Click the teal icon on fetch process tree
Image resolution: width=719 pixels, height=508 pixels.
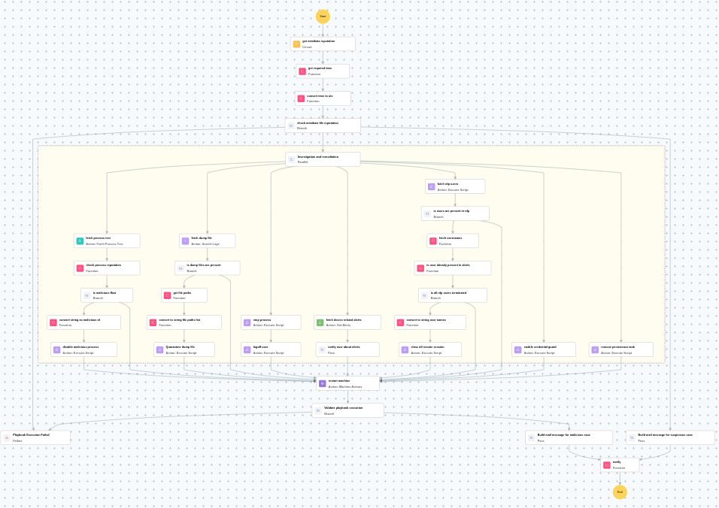point(80,241)
